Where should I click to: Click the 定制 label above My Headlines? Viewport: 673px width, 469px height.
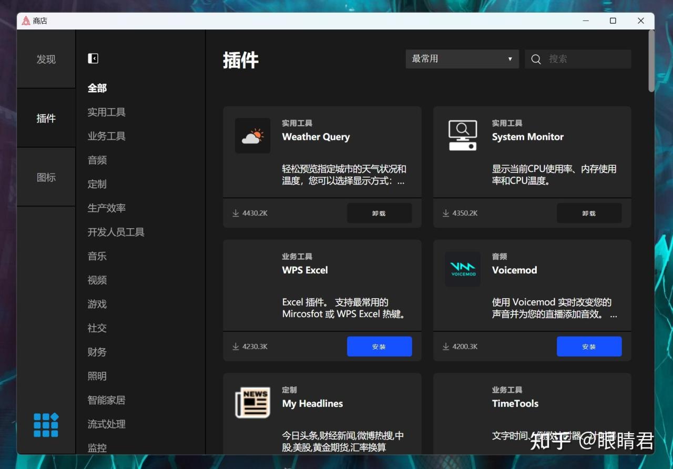(289, 390)
